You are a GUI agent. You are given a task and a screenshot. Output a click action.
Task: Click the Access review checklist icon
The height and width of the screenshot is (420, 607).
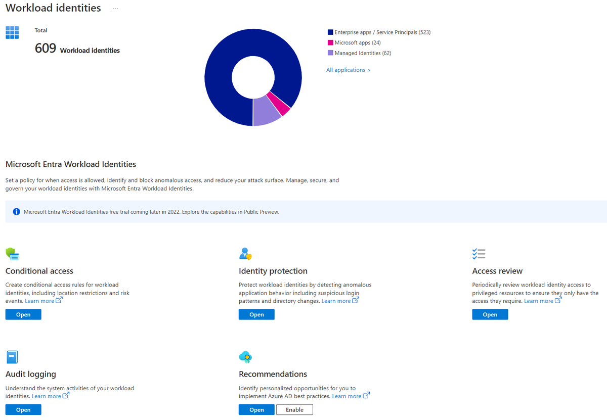(479, 254)
